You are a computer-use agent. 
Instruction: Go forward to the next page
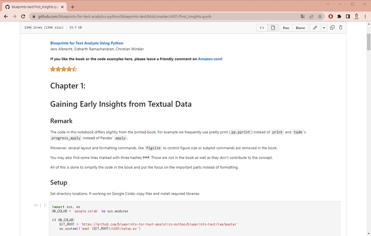(14, 16)
